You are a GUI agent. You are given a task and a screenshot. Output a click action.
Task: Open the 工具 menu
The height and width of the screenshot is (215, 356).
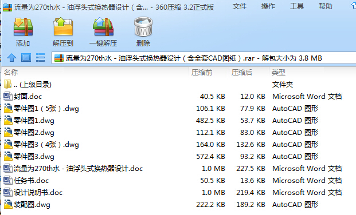click(x=297, y=6)
